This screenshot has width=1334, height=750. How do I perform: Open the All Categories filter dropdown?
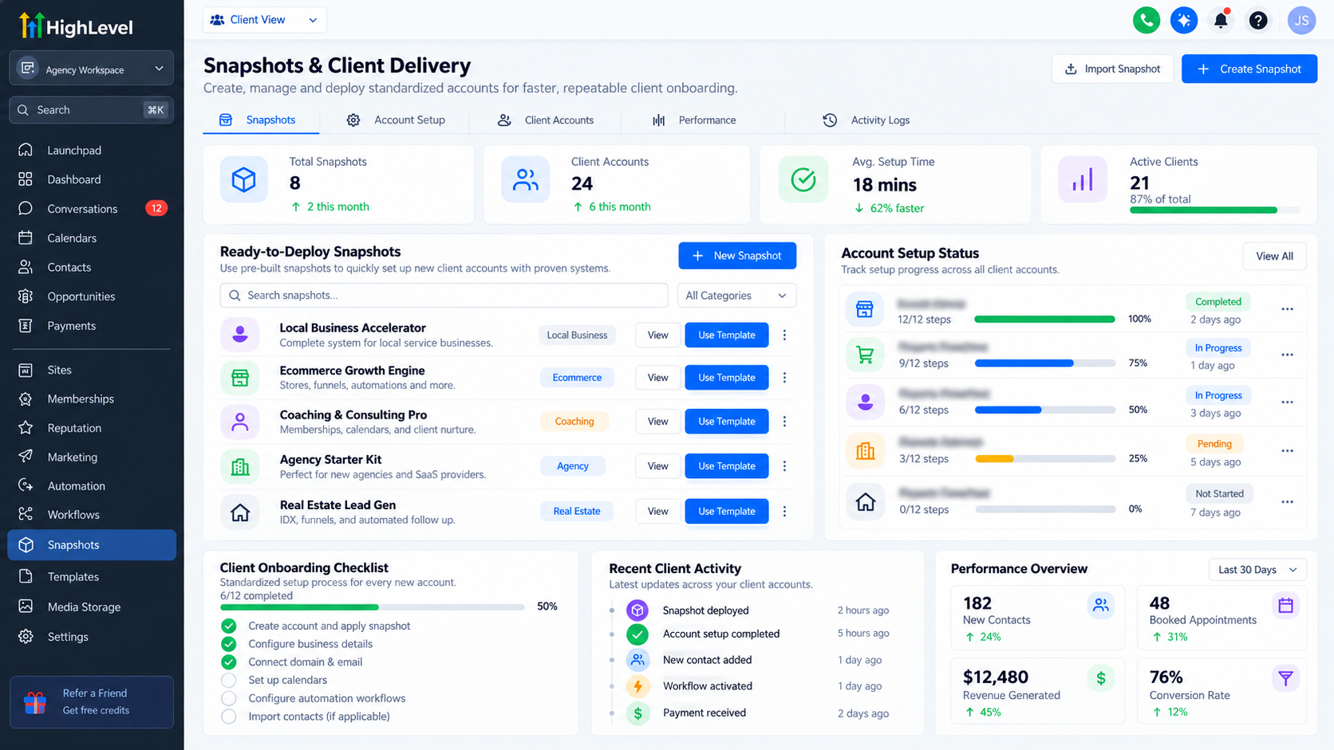736,295
